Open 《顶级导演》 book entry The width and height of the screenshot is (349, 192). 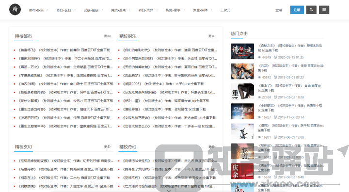tap(164, 110)
